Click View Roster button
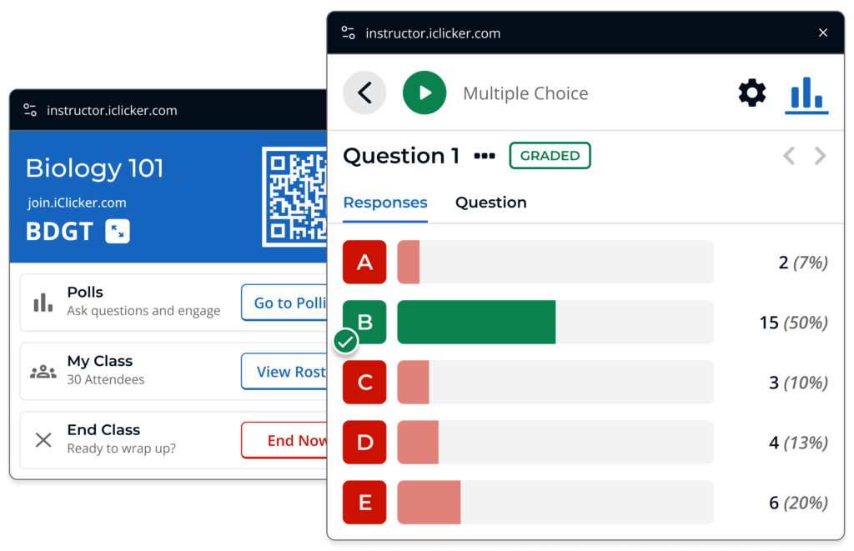This screenshot has width=854, height=551. [284, 371]
